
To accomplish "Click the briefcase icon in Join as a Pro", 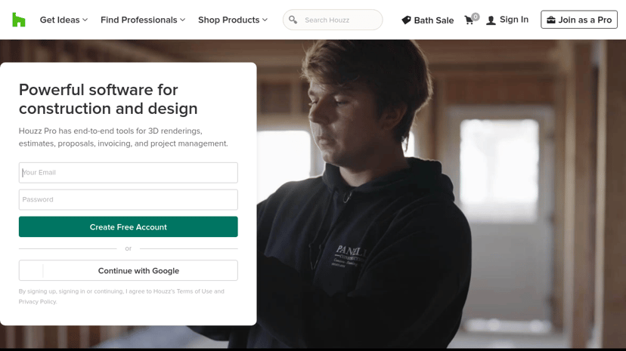I will click(x=551, y=20).
